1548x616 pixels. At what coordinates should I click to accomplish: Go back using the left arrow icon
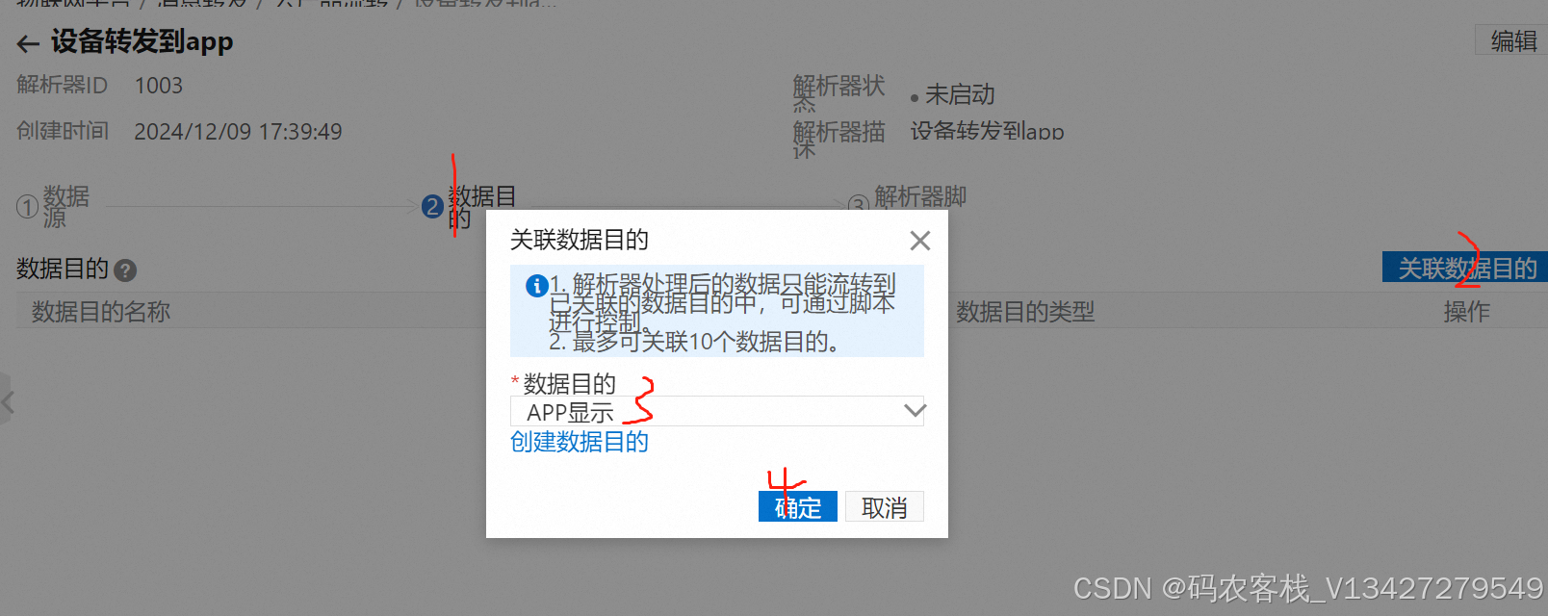(28, 43)
